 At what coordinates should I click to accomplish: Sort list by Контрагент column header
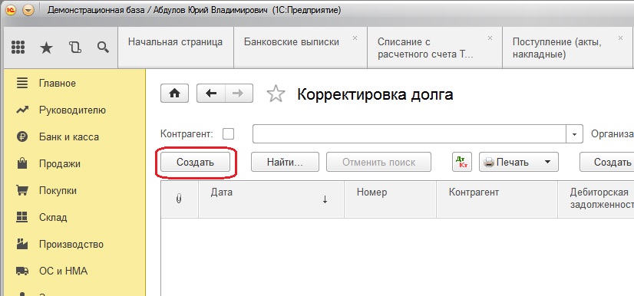pyautogui.click(x=497, y=199)
